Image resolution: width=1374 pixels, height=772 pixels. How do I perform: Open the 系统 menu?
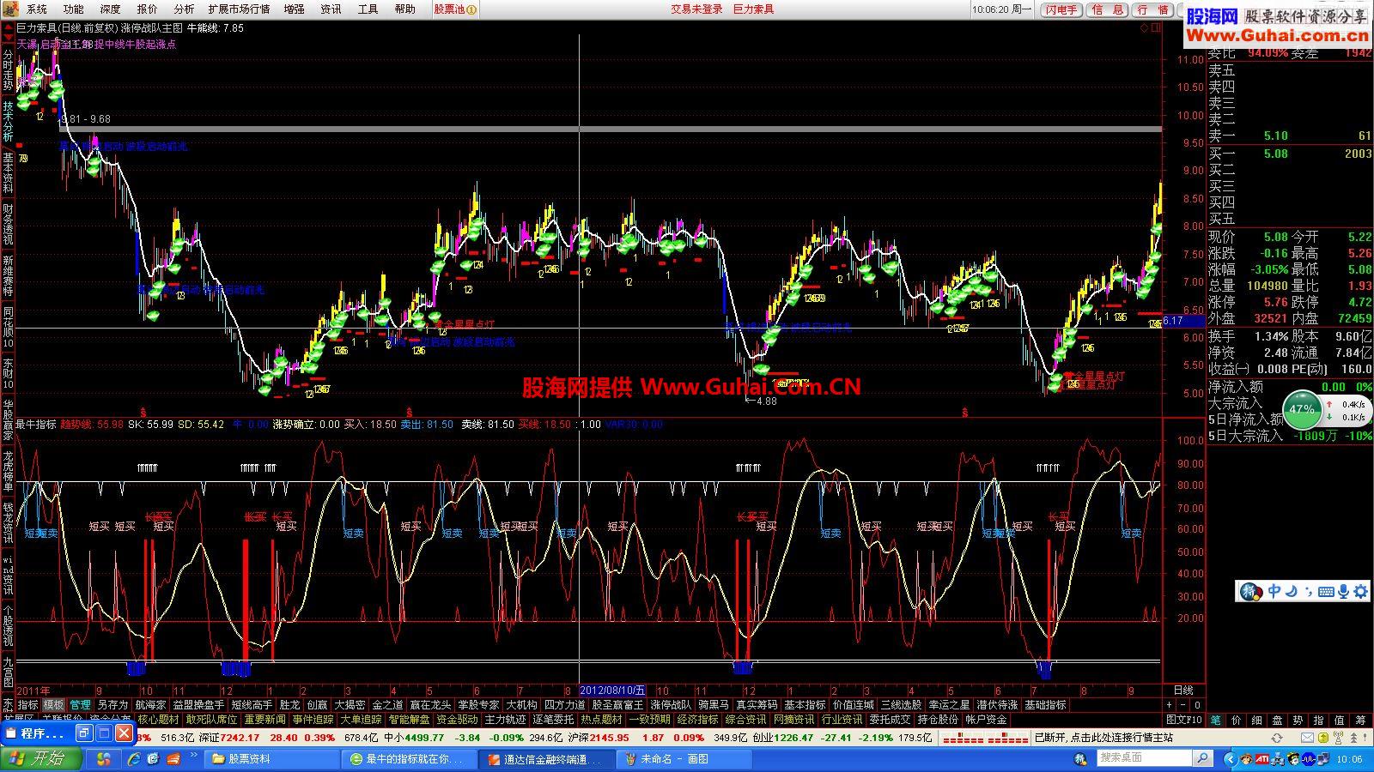coord(37,9)
